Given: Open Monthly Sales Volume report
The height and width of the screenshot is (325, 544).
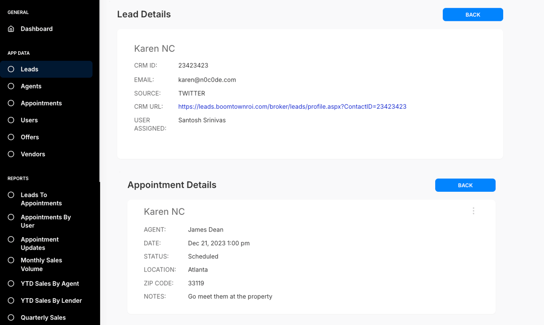Looking at the screenshot, I should click(x=41, y=264).
